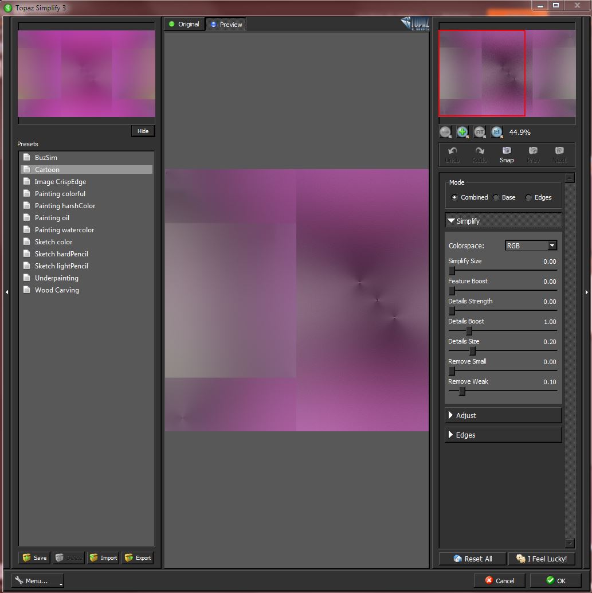Click the Reset All button
This screenshot has height=593, width=592.
(473, 559)
